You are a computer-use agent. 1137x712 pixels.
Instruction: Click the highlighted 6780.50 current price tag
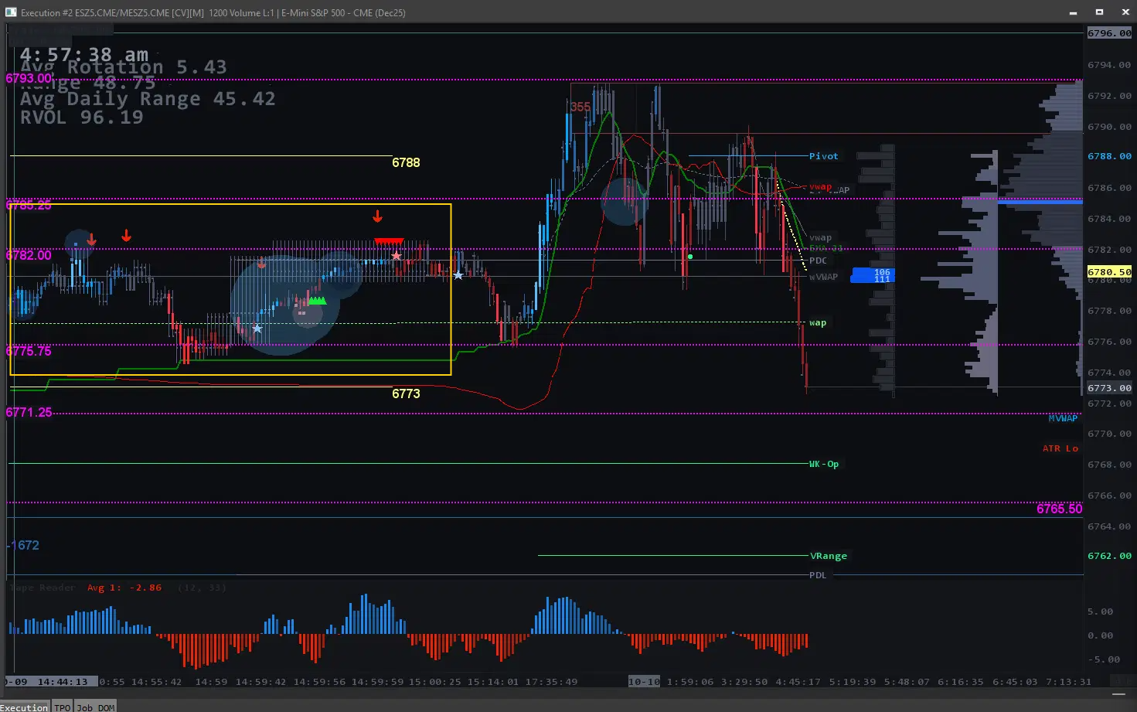1109,271
